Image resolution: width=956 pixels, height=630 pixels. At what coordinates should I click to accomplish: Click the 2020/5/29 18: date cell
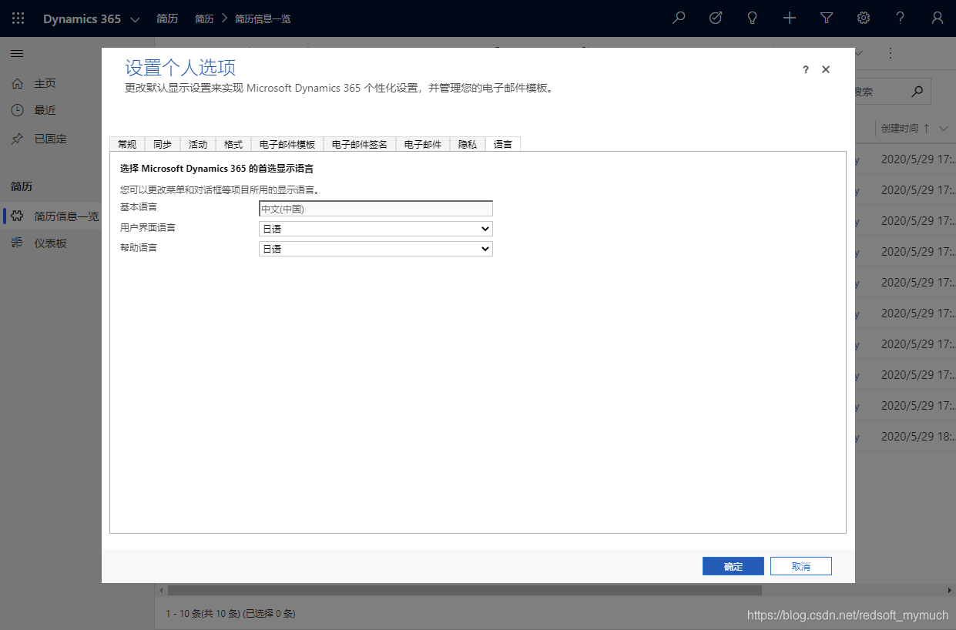pos(918,437)
